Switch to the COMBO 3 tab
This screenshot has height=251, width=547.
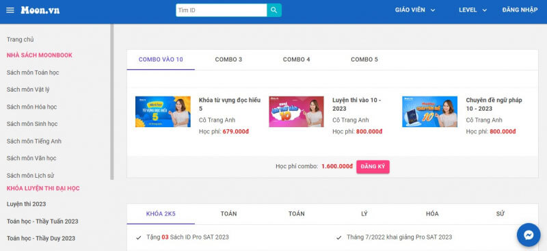pos(228,60)
